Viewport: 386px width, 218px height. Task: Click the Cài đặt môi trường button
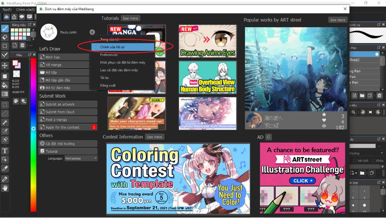coord(68,144)
